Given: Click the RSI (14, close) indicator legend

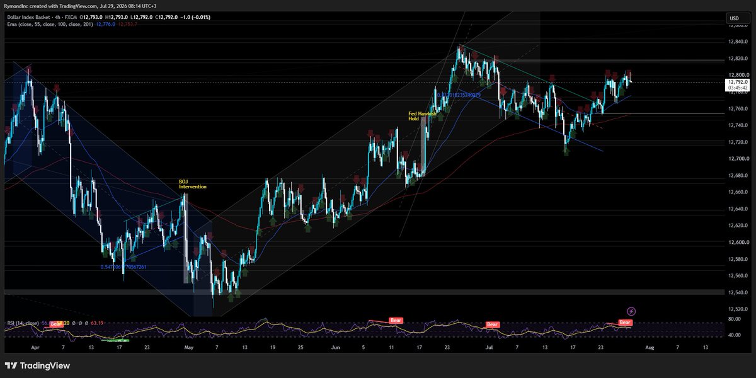Looking at the screenshot, I should 23,323.
